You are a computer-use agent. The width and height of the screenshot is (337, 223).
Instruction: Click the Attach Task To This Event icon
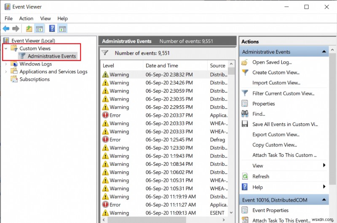tap(245, 220)
